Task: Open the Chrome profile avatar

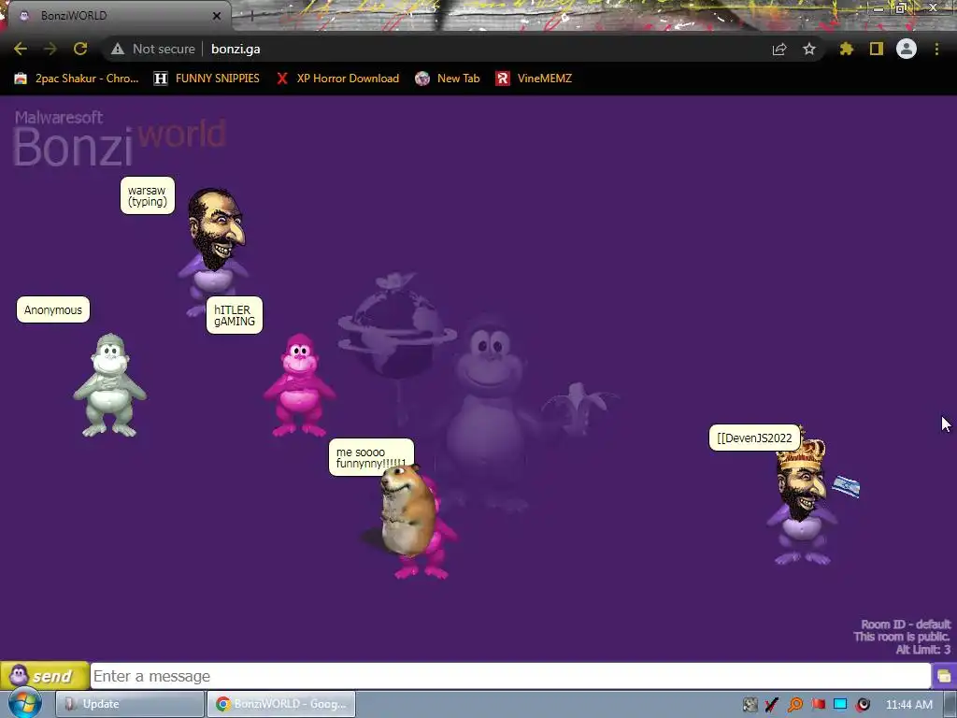Action: pyautogui.click(x=907, y=49)
